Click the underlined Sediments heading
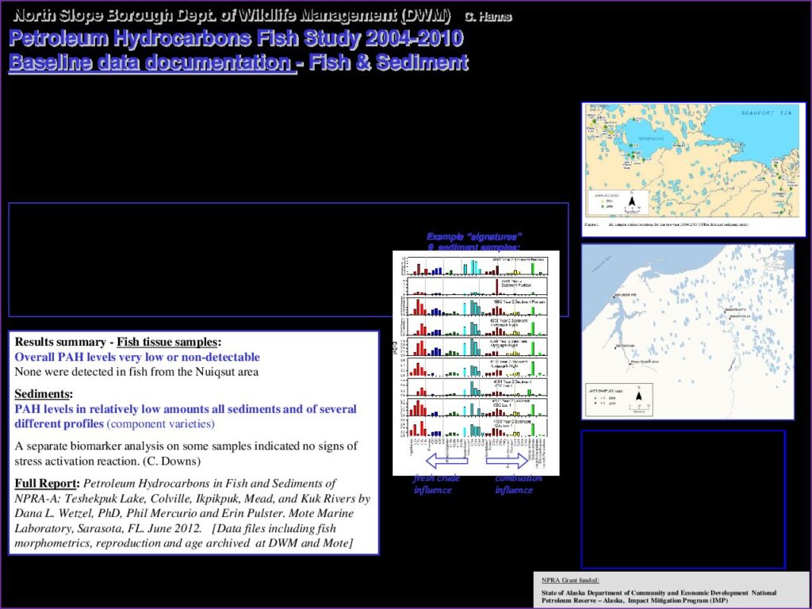The image size is (812, 609). (44, 394)
